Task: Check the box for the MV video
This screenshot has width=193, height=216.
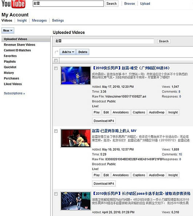Action: 56,131
